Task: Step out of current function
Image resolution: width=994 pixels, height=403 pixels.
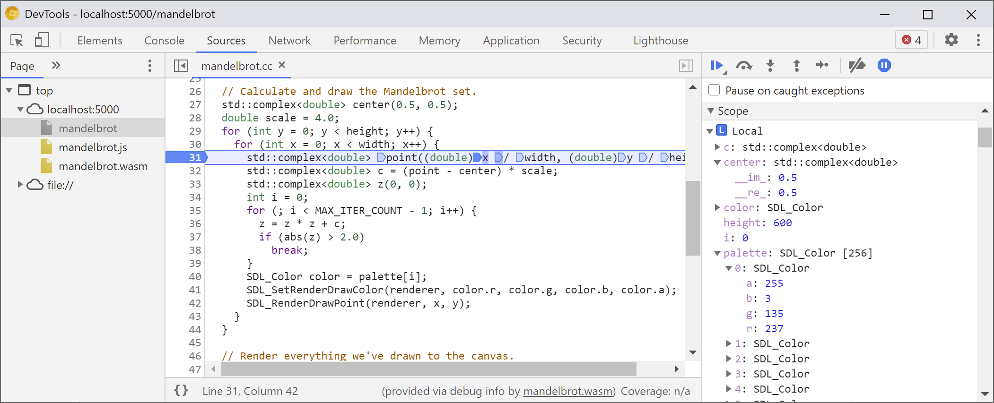Action: 796,66
